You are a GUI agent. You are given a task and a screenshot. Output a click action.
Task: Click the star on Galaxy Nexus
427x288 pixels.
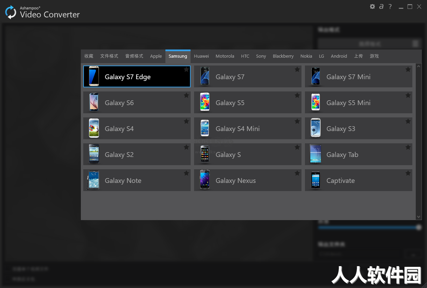click(x=297, y=173)
